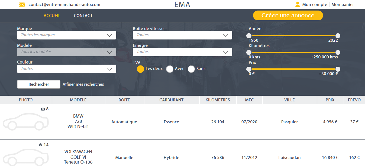Sort results by the PRIX column header
The image size is (365, 166).
click(x=330, y=100)
